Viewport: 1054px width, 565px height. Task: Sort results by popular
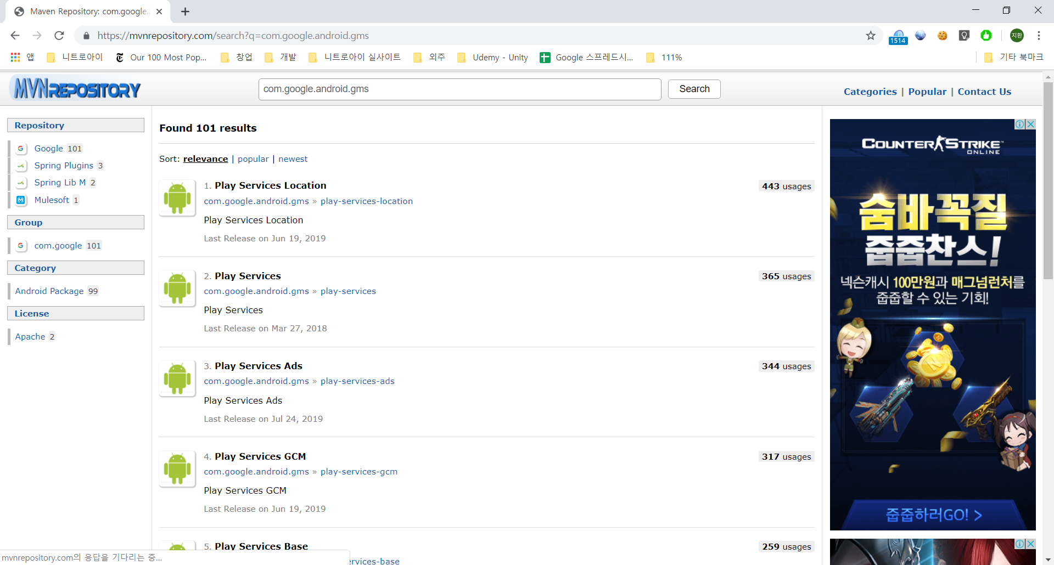[x=253, y=159]
